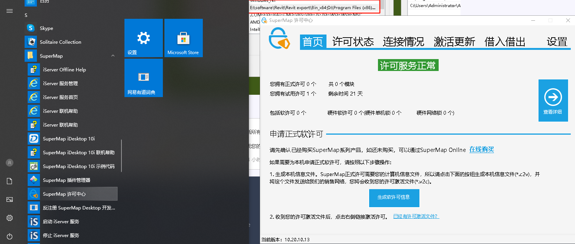The height and width of the screenshot is (244, 575).
Task: Click the 生成软许可信息 button
Action: coord(394,198)
